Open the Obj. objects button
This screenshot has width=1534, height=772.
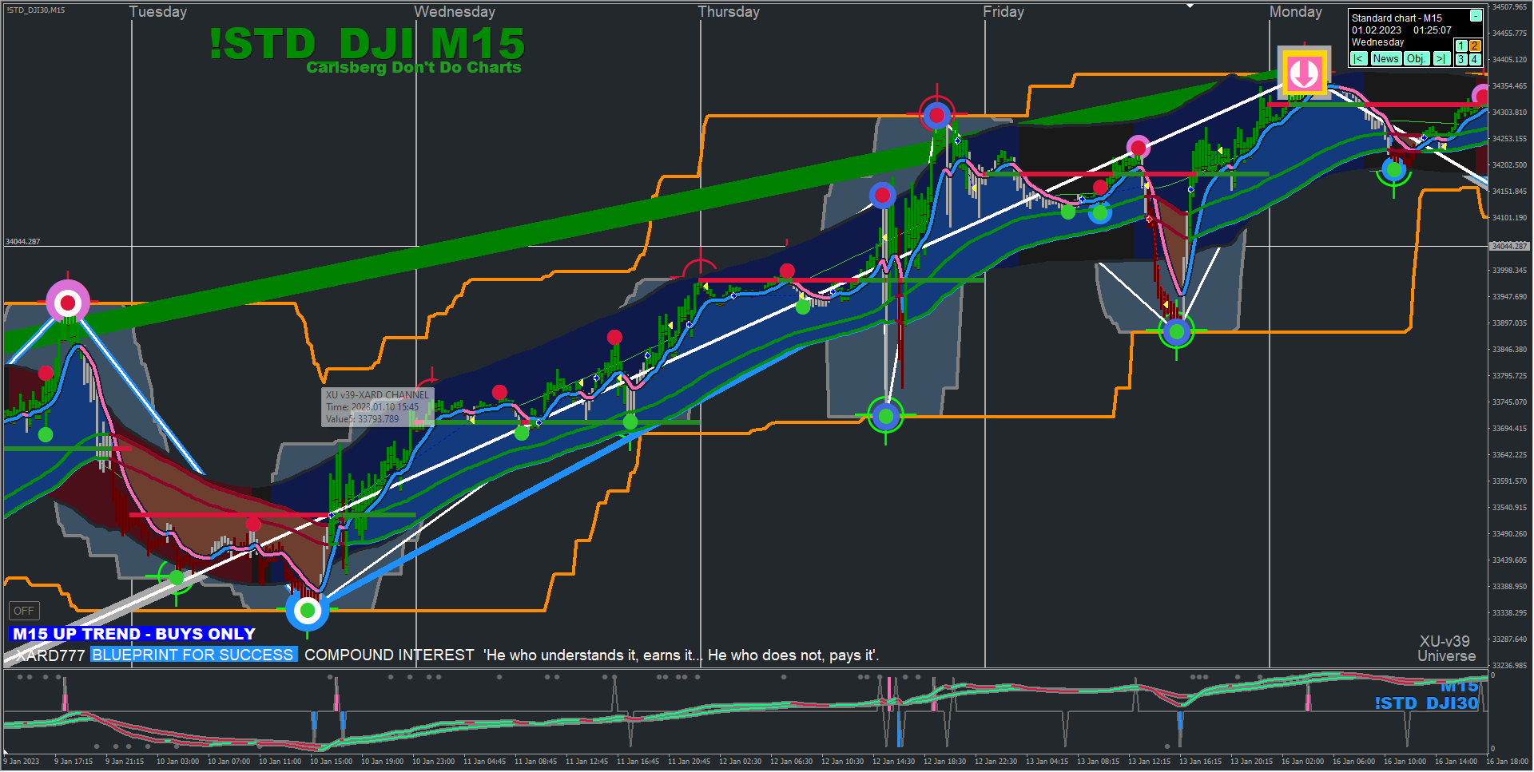pyautogui.click(x=1417, y=59)
